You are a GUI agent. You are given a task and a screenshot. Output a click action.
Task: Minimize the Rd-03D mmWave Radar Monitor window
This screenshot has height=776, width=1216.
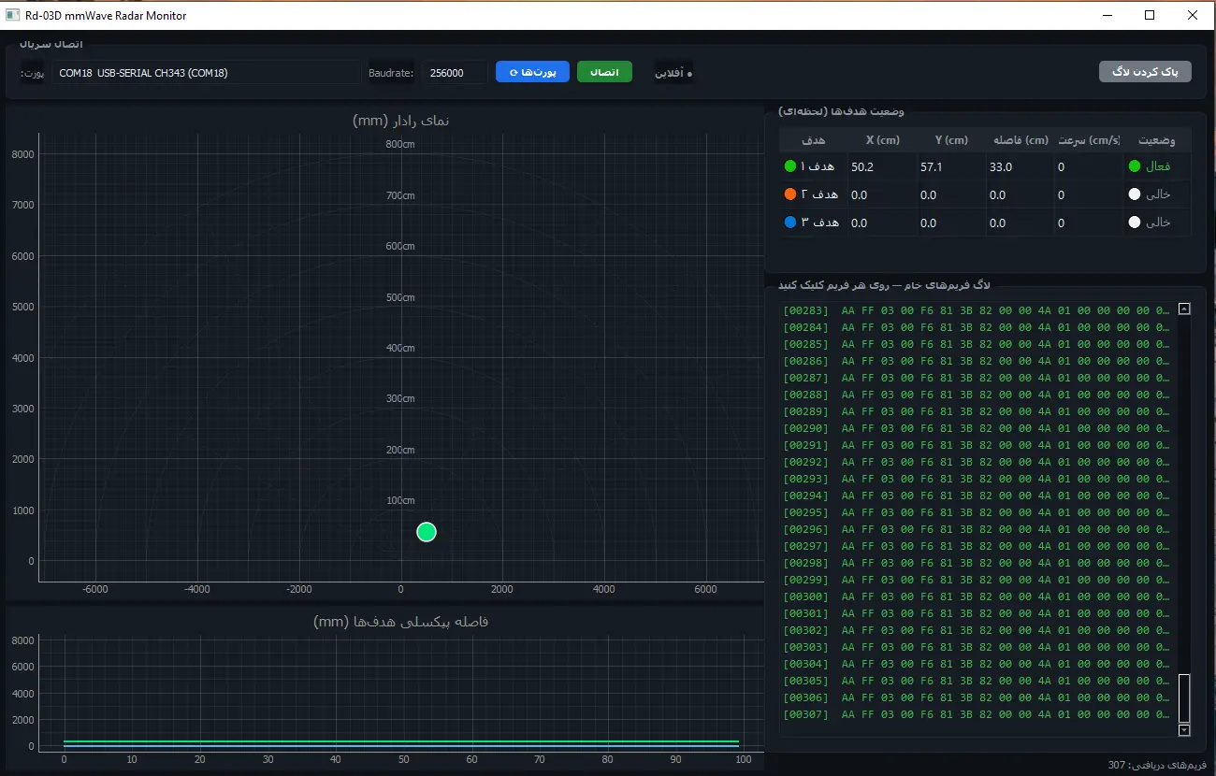(1107, 15)
